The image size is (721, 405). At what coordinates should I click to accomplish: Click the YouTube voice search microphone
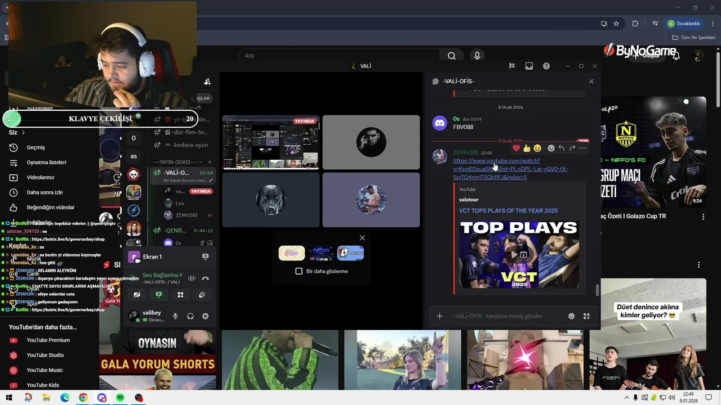point(477,56)
